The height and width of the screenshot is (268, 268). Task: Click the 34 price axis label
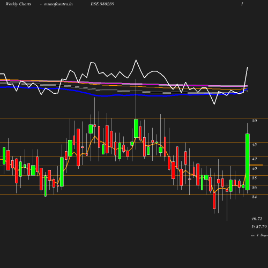point(254,197)
